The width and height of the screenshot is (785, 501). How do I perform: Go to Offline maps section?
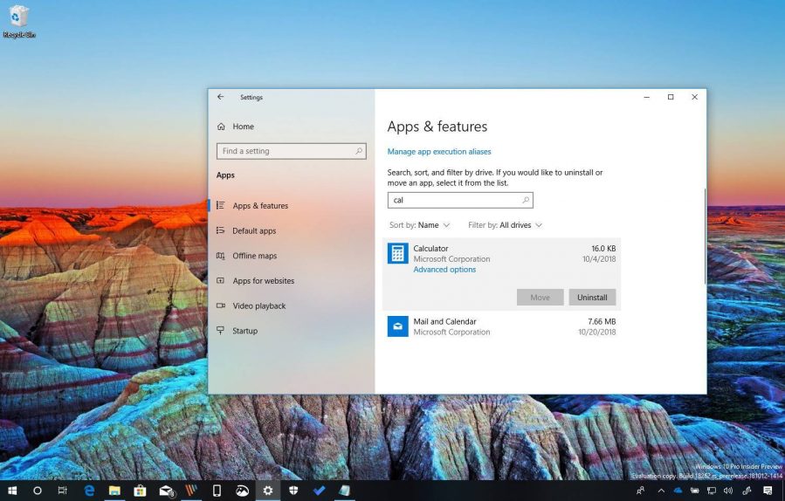point(254,256)
